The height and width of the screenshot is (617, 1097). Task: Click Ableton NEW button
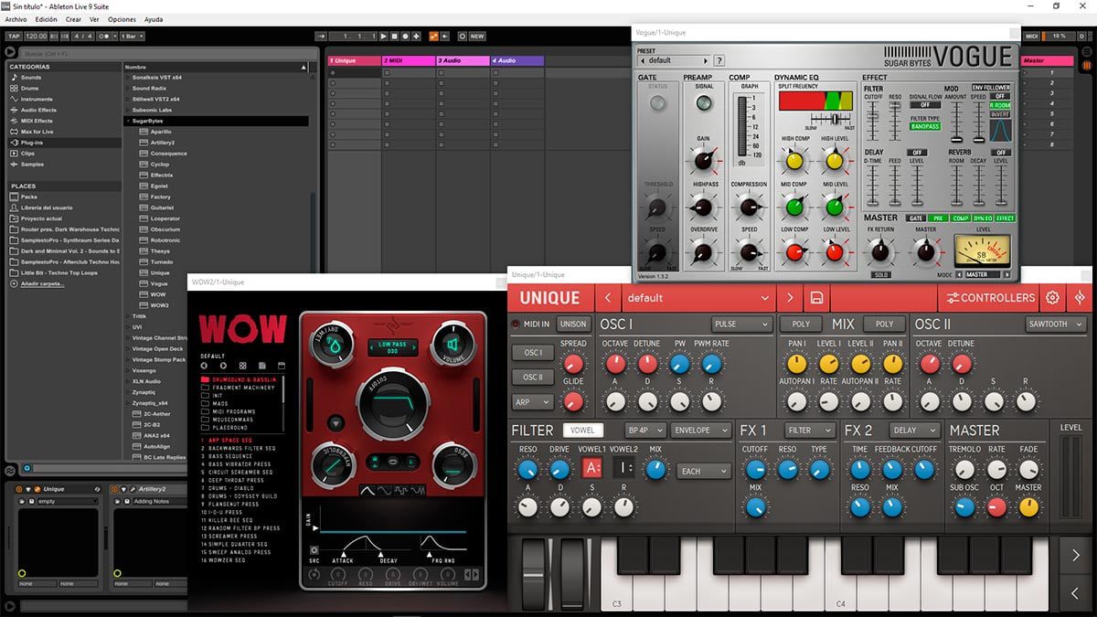coord(477,37)
